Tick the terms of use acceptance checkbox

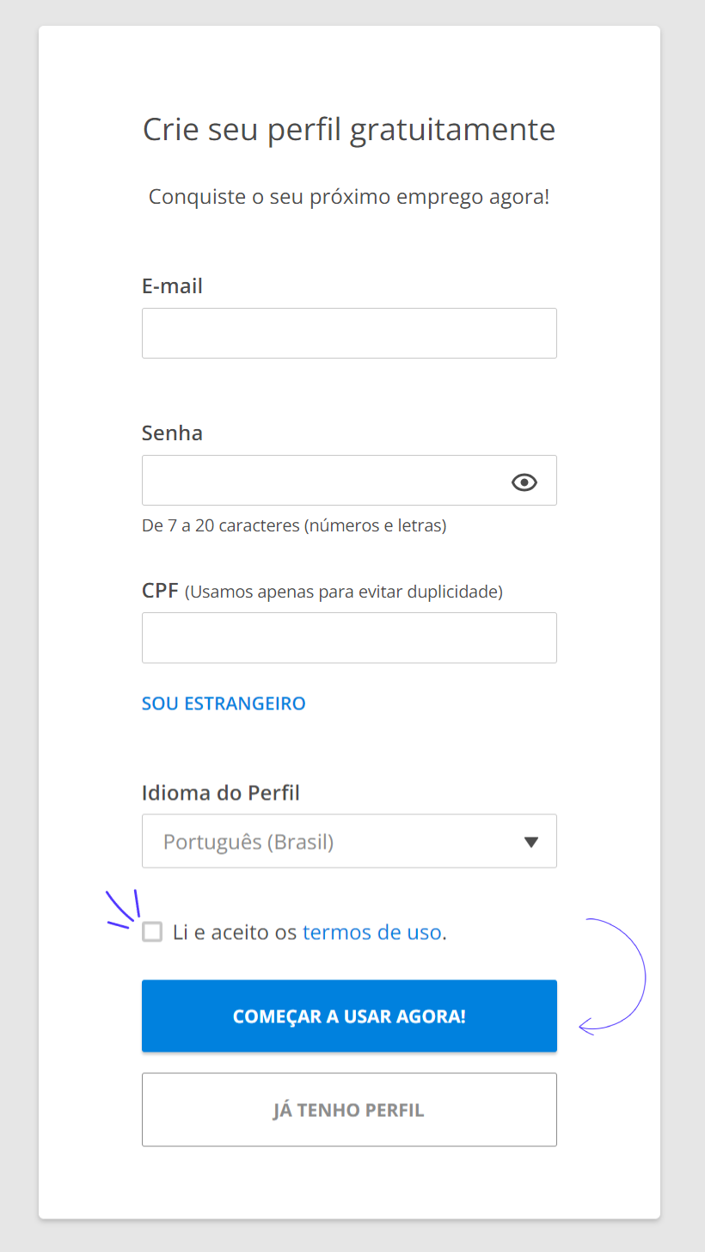tap(152, 931)
